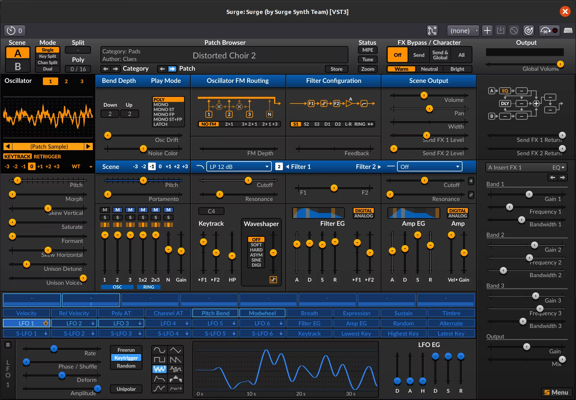Select the noise LFO waveform
Viewport: 576px width, 400px height.
[x=160, y=369]
